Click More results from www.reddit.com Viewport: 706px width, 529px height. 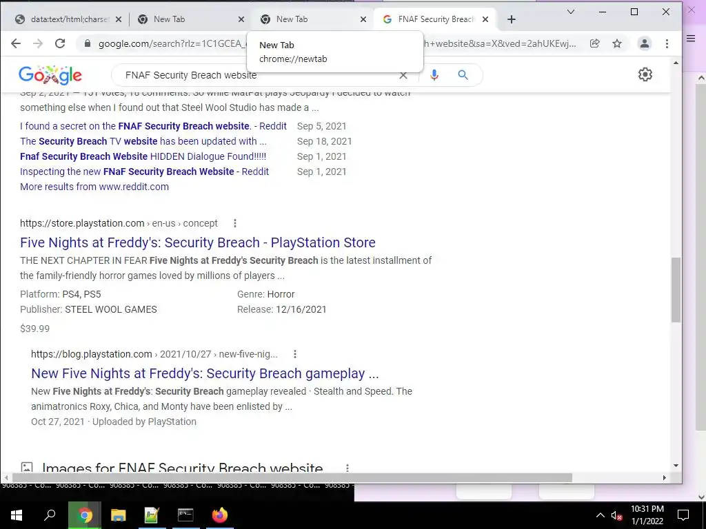94,187
